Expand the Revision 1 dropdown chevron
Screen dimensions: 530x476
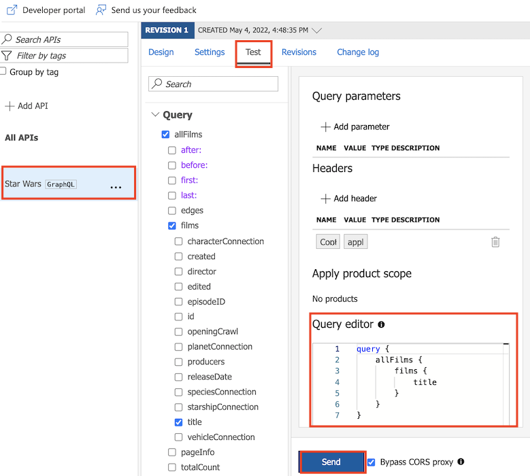(x=316, y=31)
